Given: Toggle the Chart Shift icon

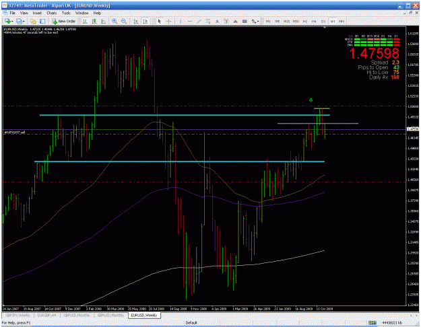Looking at the screenshot, I should click(145, 21).
